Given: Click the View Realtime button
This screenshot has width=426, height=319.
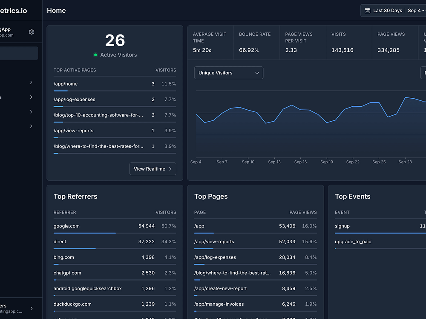Looking at the screenshot, I should coord(153,169).
